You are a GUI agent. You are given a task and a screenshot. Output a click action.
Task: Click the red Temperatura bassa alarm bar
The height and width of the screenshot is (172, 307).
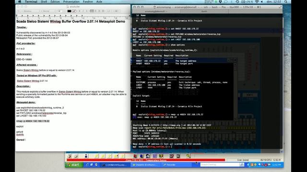point(146,160)
